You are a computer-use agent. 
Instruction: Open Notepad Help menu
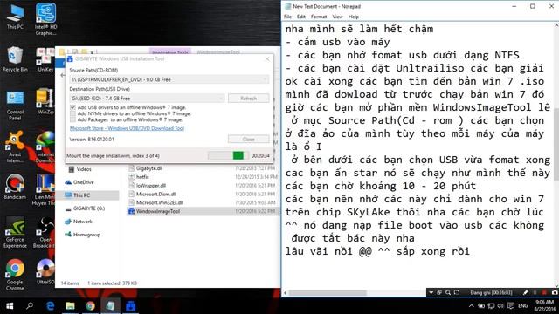(x=353, y=17)
